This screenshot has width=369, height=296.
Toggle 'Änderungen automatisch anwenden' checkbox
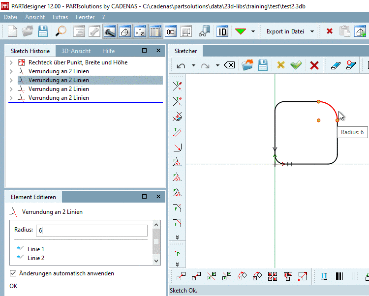13,273
